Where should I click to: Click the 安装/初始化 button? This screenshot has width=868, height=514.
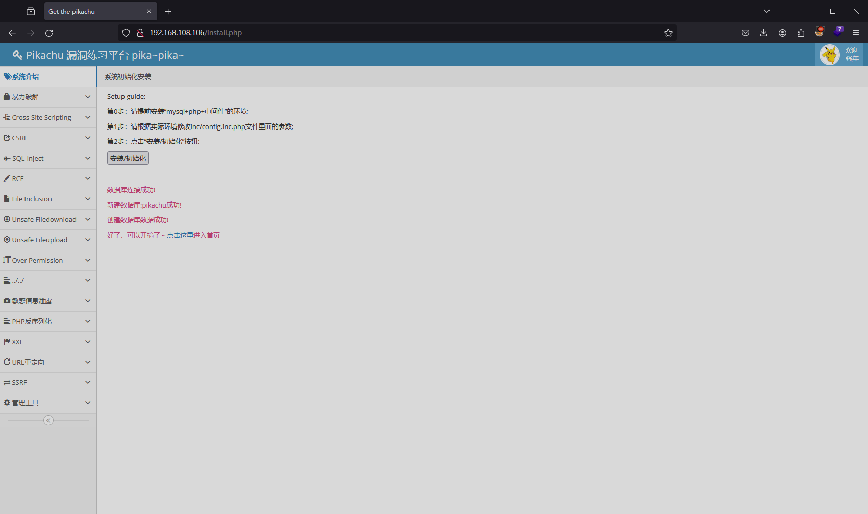pos(128,158)
